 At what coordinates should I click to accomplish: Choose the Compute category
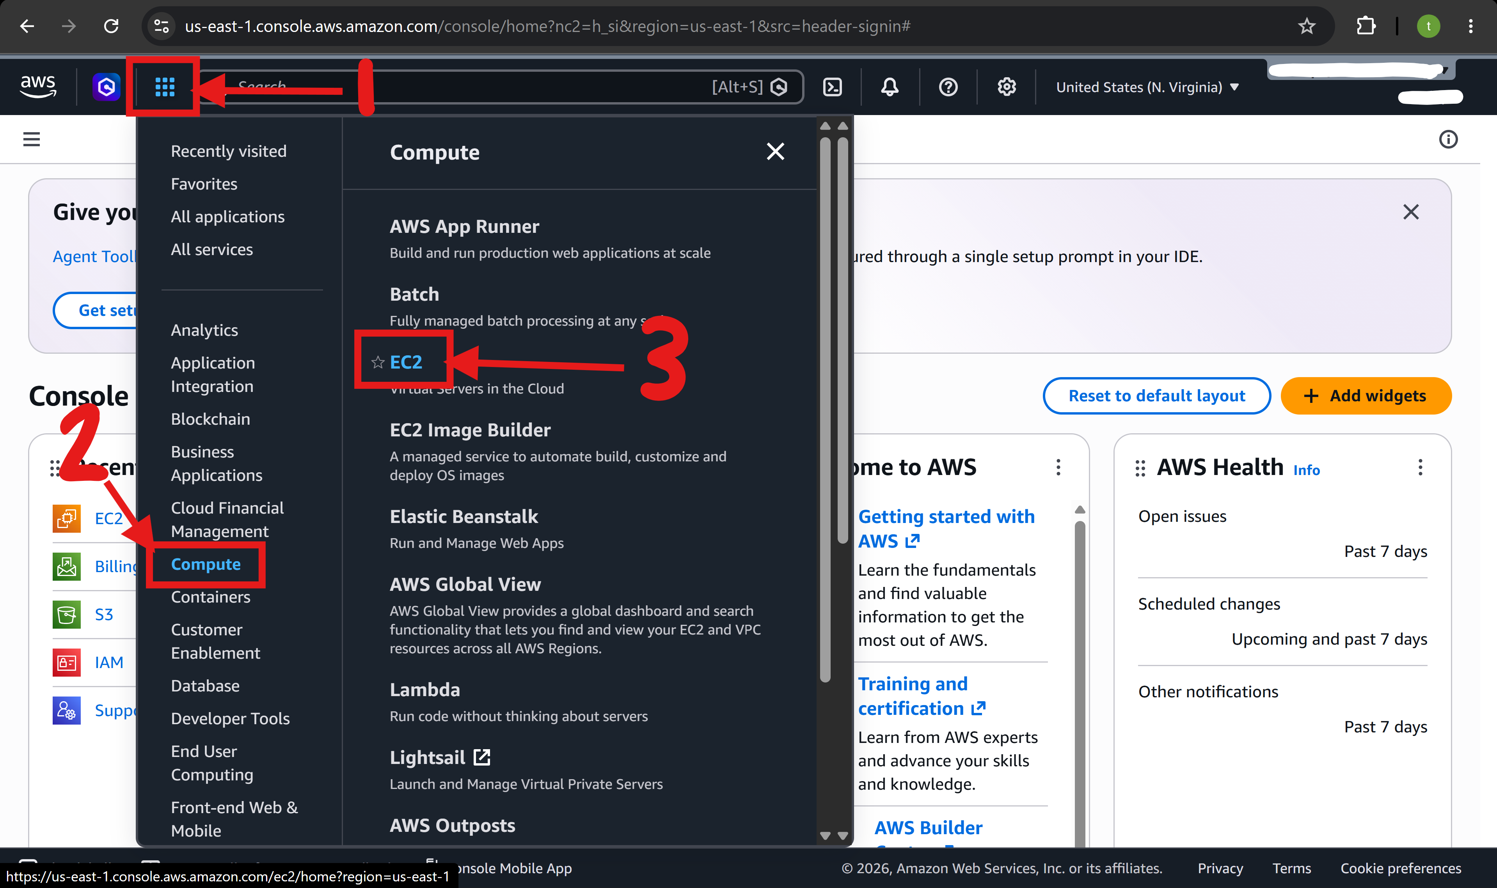206,564
